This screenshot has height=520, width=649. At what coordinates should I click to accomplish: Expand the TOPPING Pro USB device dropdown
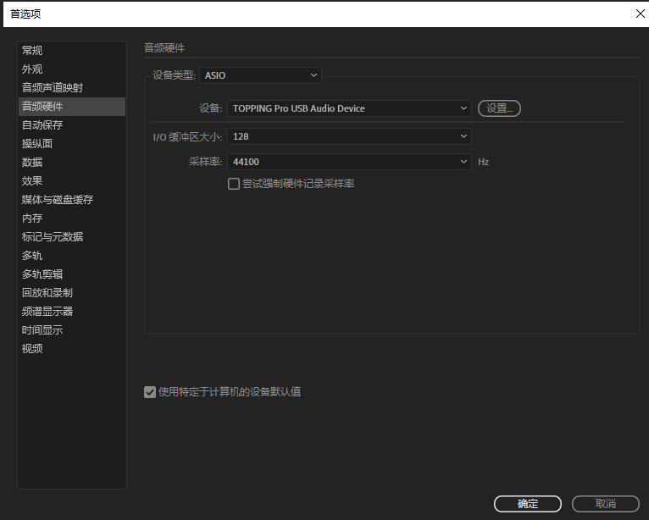click(348, 108)
